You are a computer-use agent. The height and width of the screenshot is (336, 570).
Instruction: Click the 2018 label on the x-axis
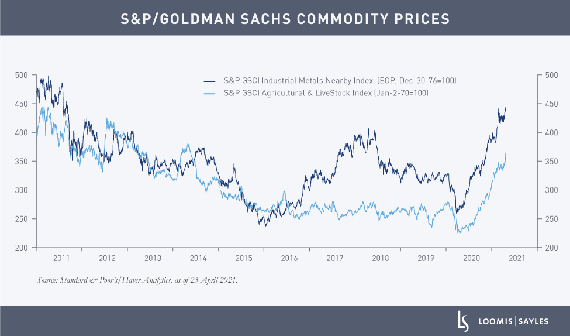[x=381, y=258]
